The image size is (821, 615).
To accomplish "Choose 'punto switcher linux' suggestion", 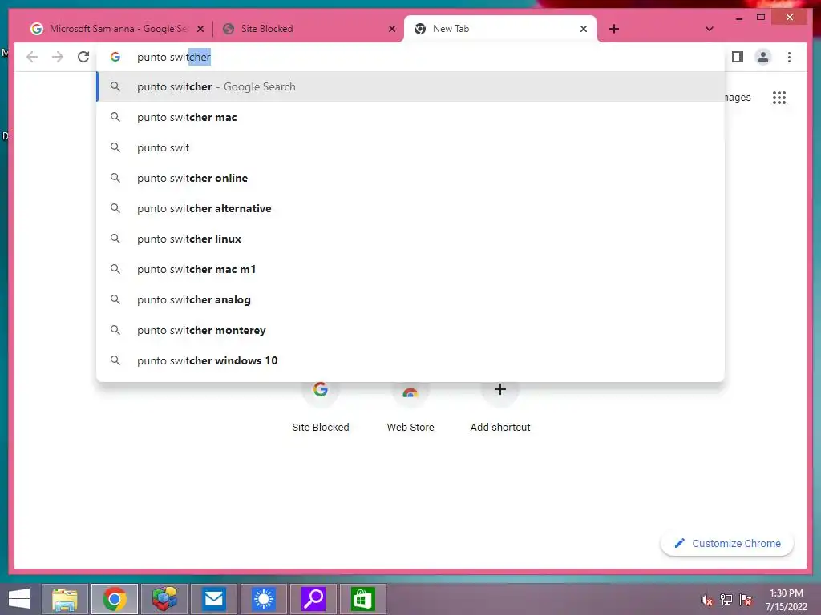I will [411, 239].
